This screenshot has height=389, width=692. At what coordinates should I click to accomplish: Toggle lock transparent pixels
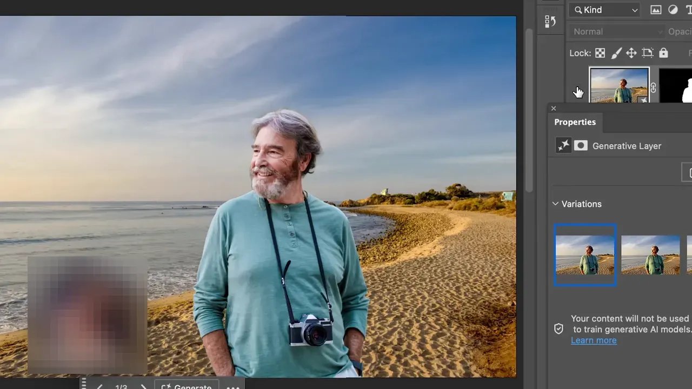(x=600, y=53)
